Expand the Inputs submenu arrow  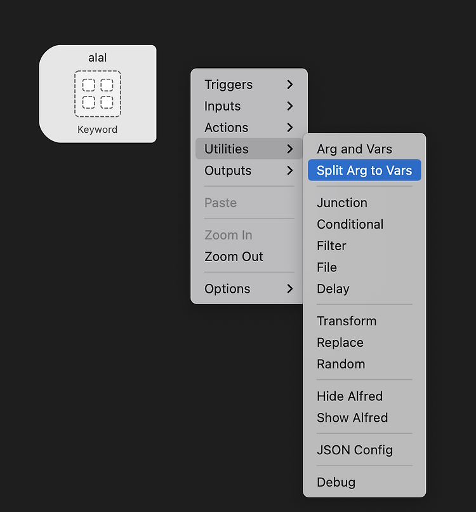click(289, 106)
